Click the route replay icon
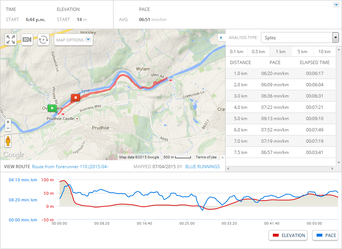This screenshot has height=249, width=342. click(43, 40)
